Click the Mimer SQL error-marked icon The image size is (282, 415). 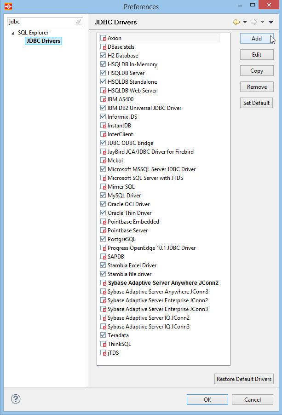(103, 187)
